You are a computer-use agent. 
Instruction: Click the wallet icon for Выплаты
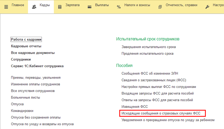[90, 7]
